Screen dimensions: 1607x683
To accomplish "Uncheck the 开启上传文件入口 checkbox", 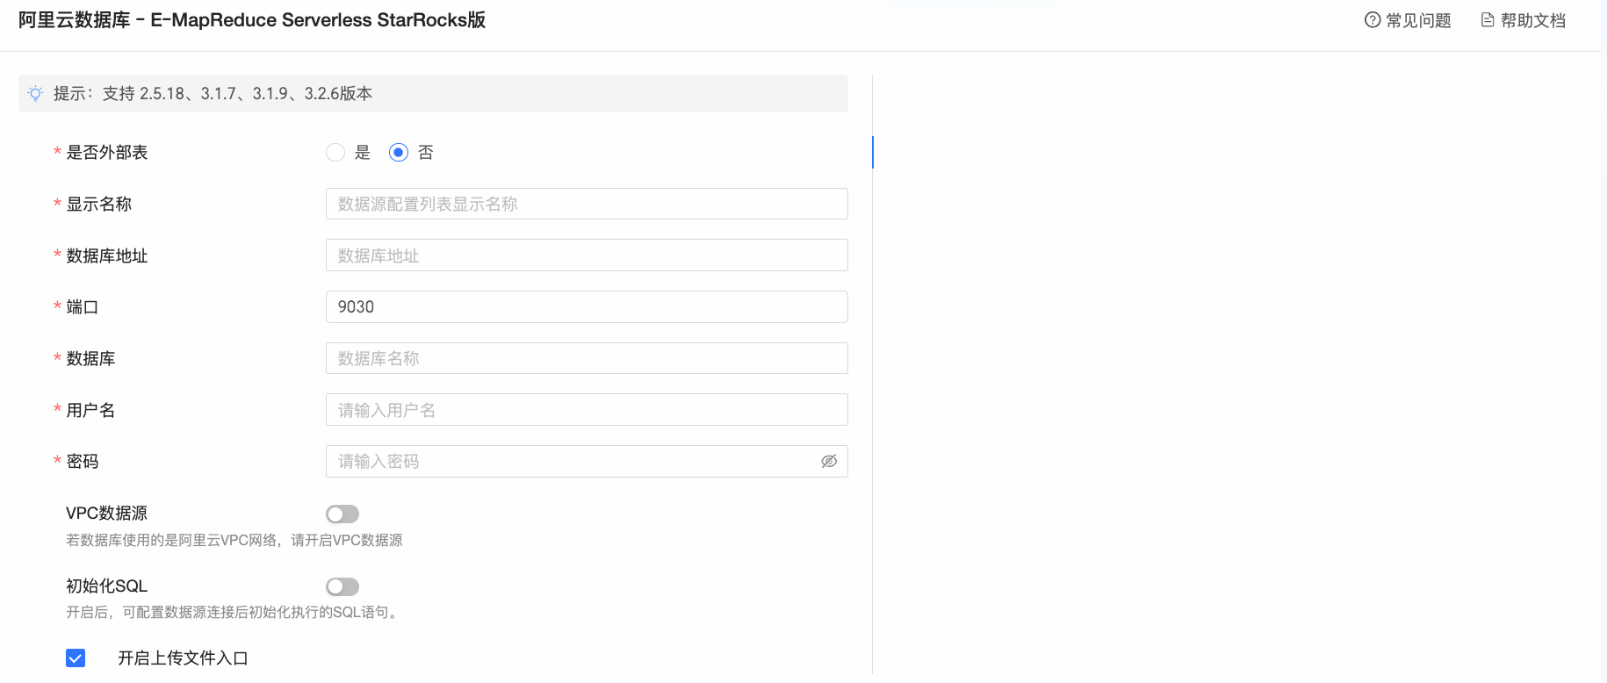I will point(76,658).
